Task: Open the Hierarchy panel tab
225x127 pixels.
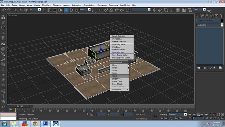Action: coord(207,16)
